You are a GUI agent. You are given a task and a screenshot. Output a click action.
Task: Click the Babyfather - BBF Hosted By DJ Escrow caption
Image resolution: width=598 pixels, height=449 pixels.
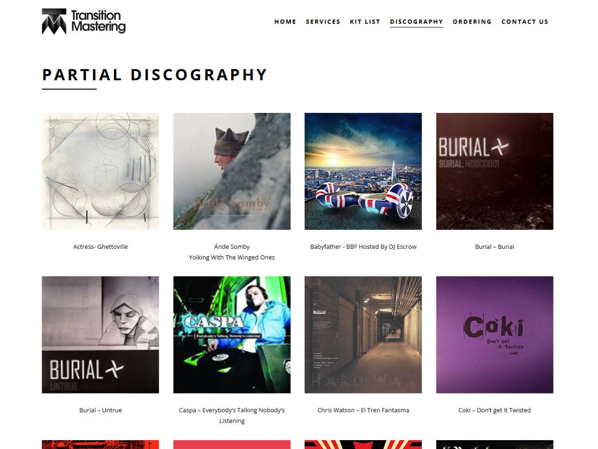(x=363, y=246)
